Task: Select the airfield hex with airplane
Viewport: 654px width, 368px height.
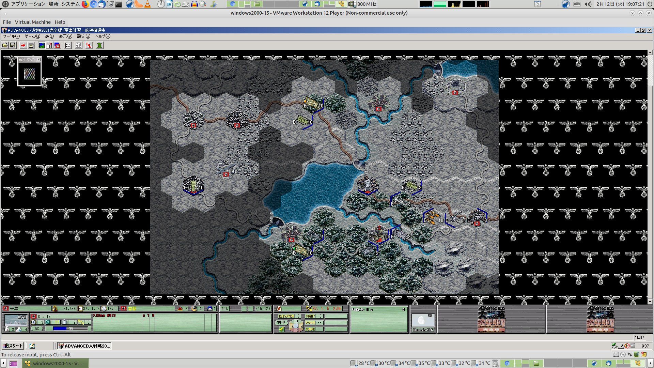Action: point(226,169)
